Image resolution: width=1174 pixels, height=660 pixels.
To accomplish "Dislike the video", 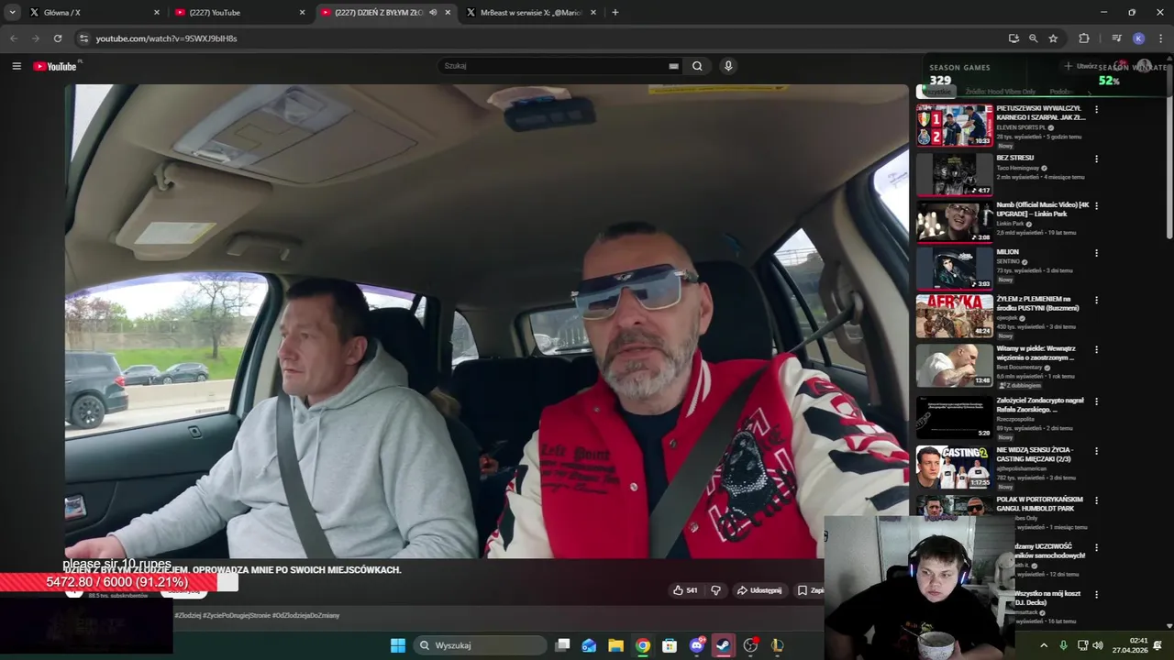I will (716, 590).
